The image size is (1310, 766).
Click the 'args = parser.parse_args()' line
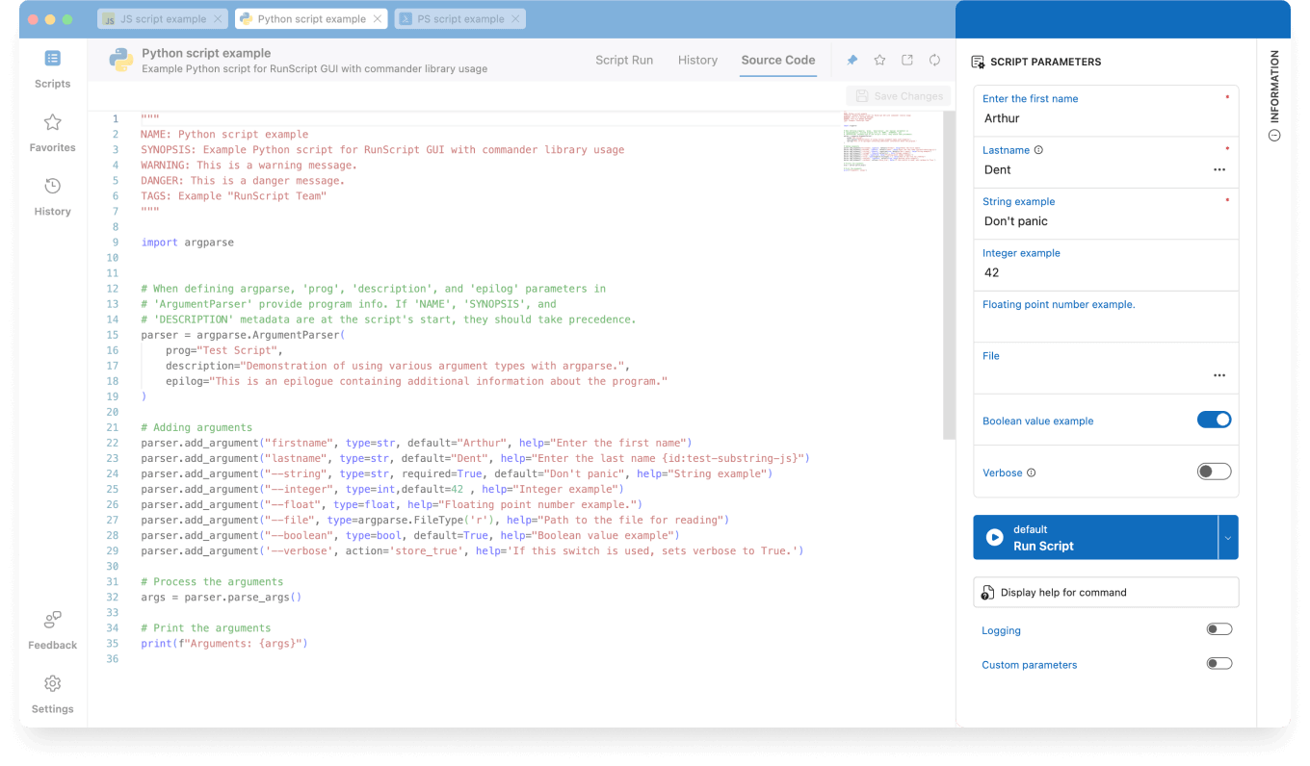[221, 597]
